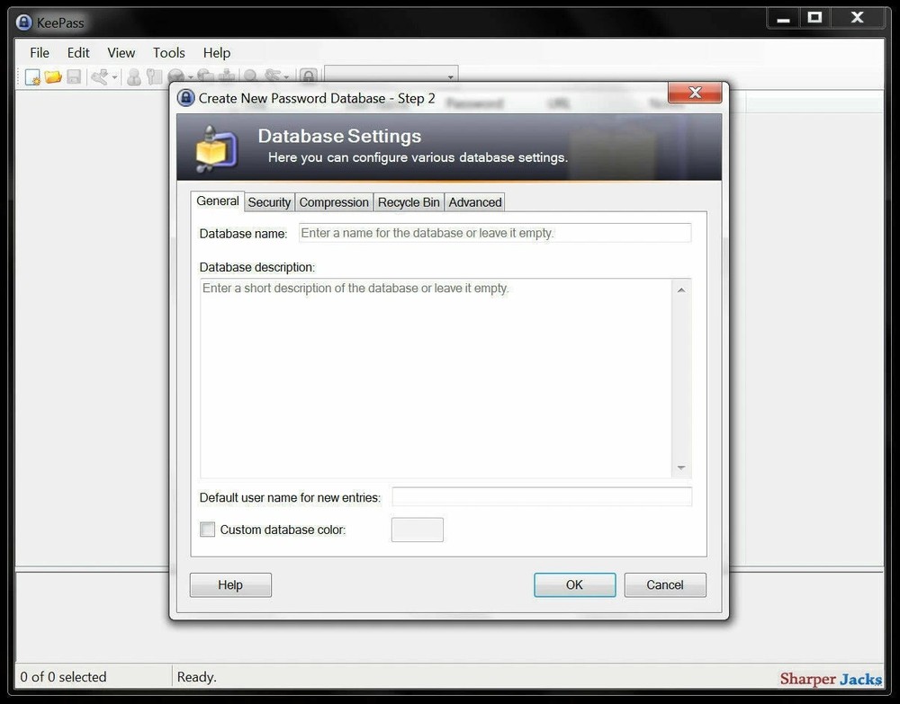The image size is (900, 704).
Task: Lock the workspace using the padlock icon
Action: coord(308,76)
